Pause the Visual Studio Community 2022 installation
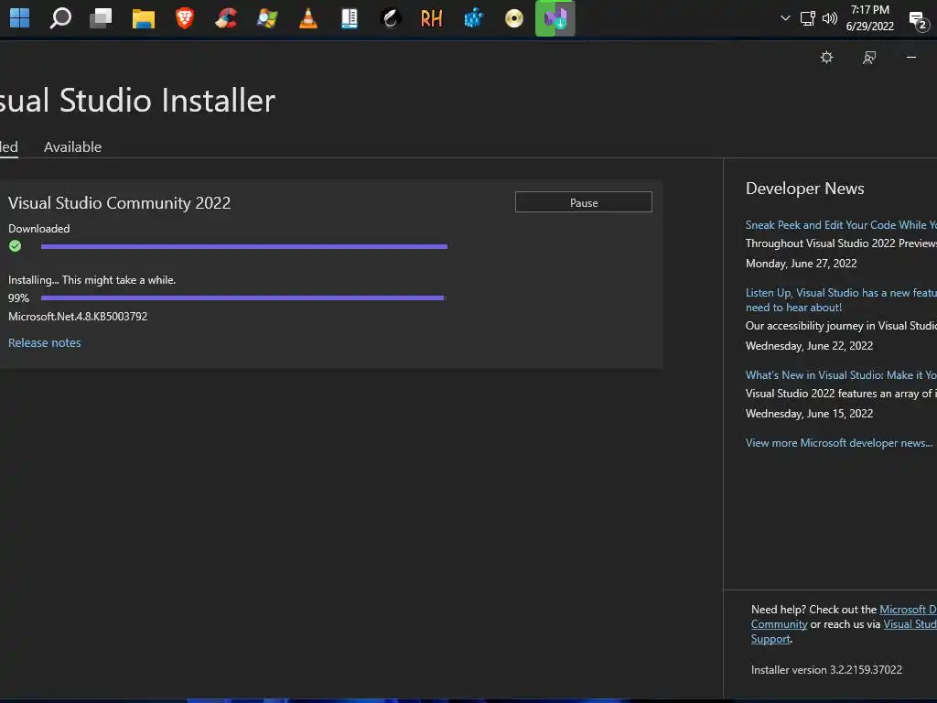This screenshot has height=703, width=937. [x=583, y=202]
